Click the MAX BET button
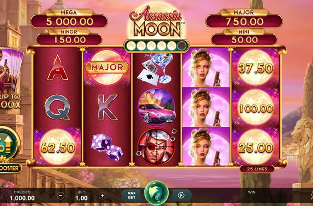 pos(132,195)
